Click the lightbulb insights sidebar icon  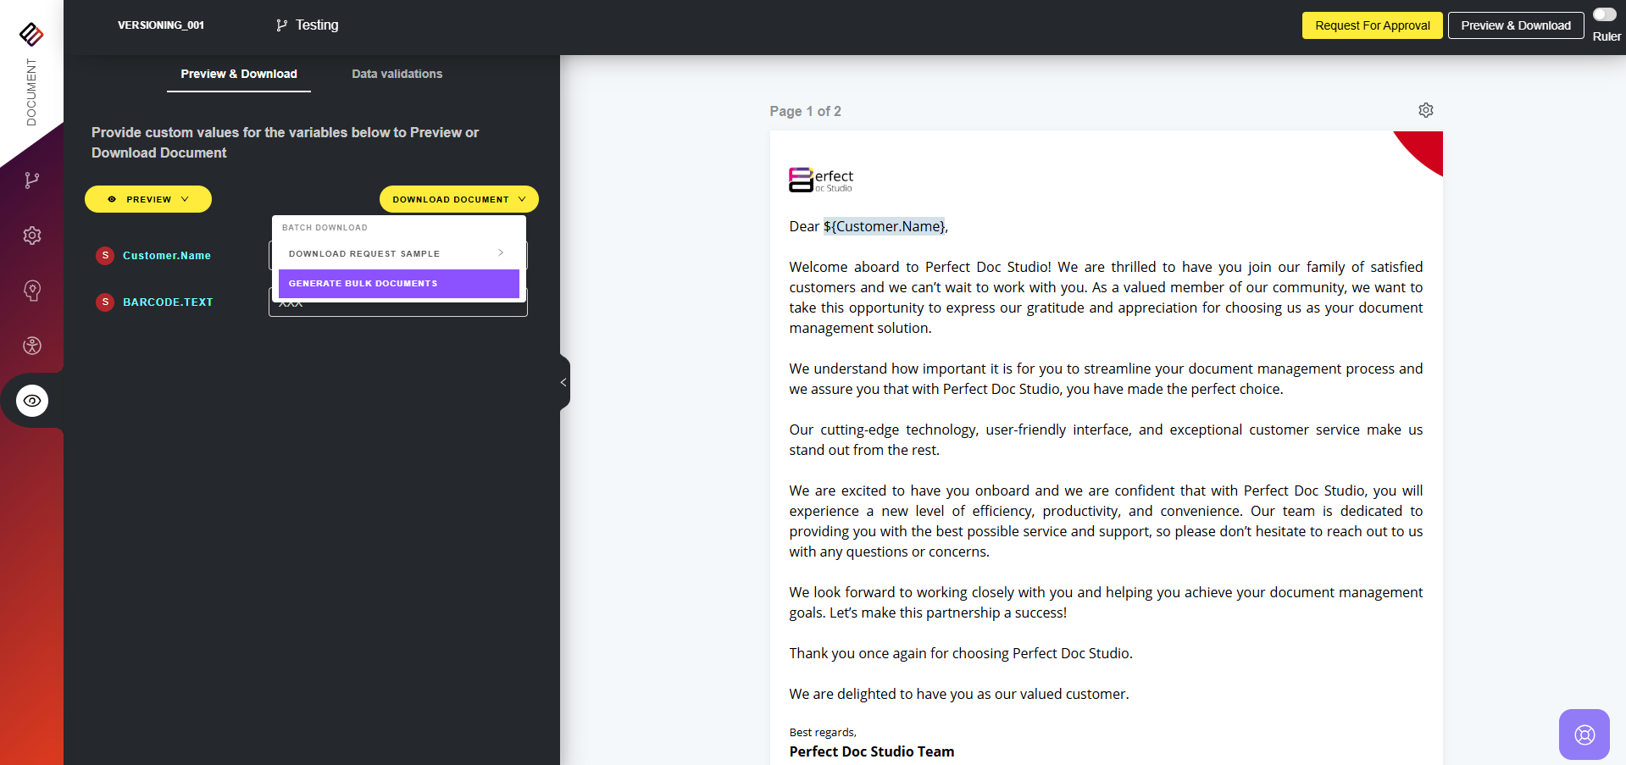click(x=32, y=291)
